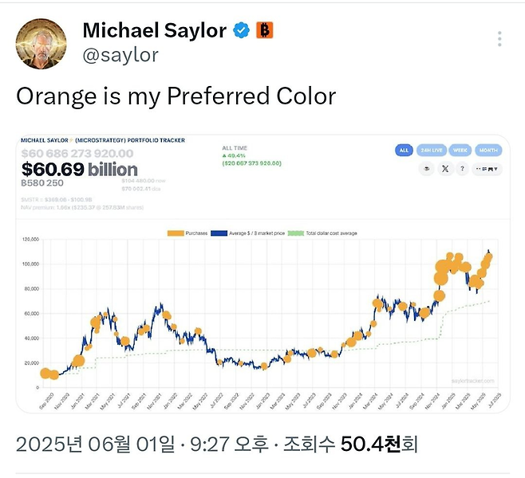This screenshot has height=478, width=525.
Task: Click the orange Purchases legend color swatch
Action: click(x=176, y=233)
